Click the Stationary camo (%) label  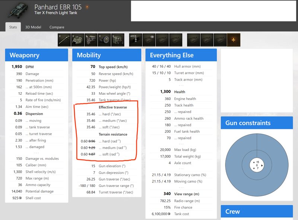pos(190,175)
